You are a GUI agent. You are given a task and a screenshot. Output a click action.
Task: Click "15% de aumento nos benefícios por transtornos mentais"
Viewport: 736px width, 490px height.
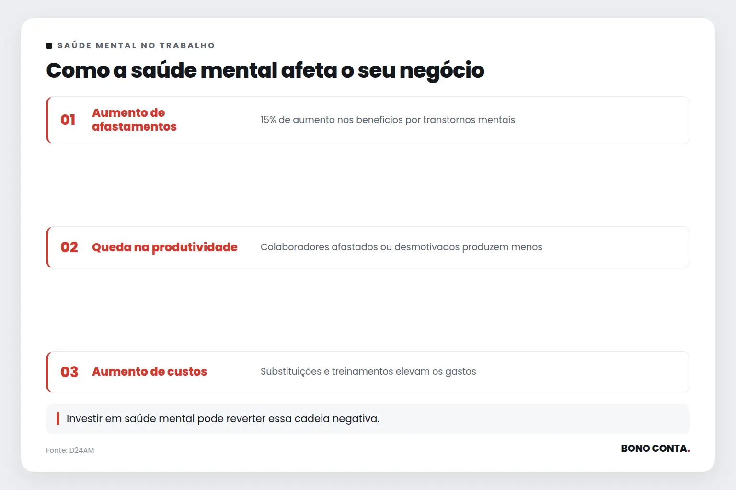(x=388, y=120)
